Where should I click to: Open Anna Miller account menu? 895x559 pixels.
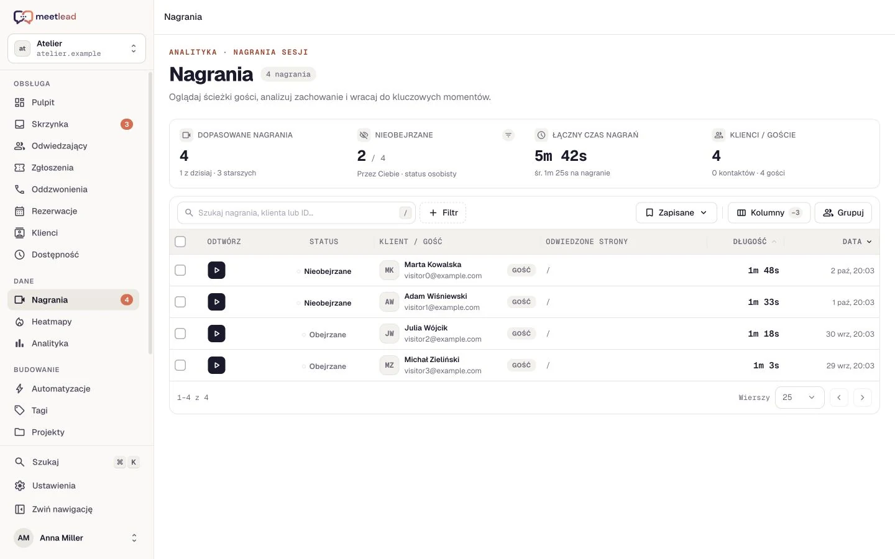(x=76, y=538)
